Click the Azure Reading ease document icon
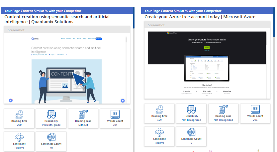The width and height of the screenshot is (277, 152). coord(223,110)
